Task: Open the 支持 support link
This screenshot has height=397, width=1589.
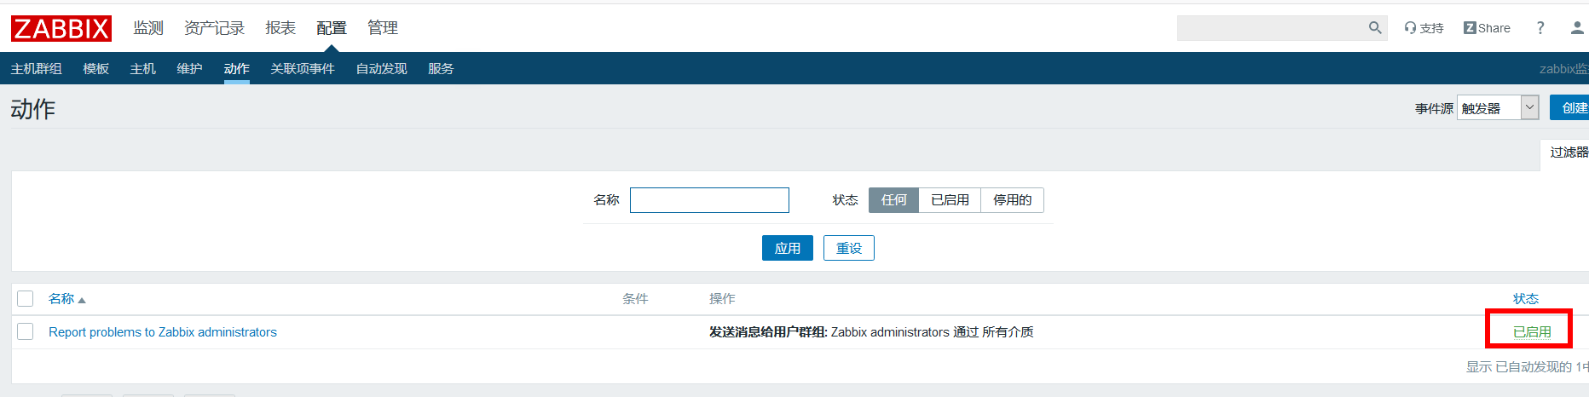Action: (1424, 28)
